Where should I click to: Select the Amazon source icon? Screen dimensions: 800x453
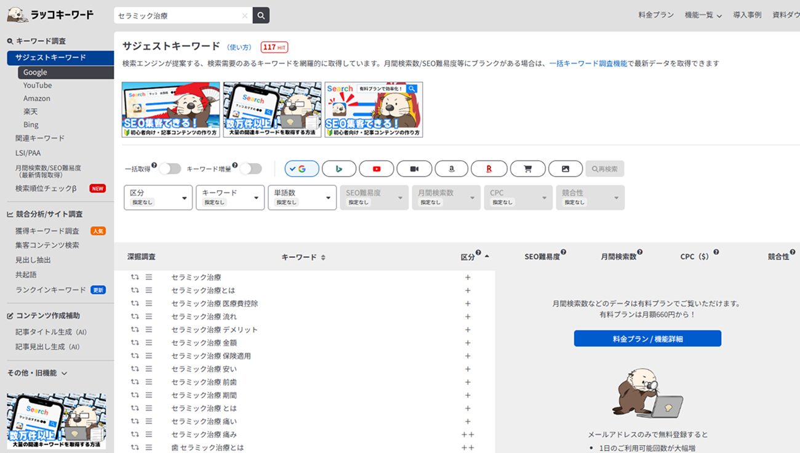click(x=452, y=169)
